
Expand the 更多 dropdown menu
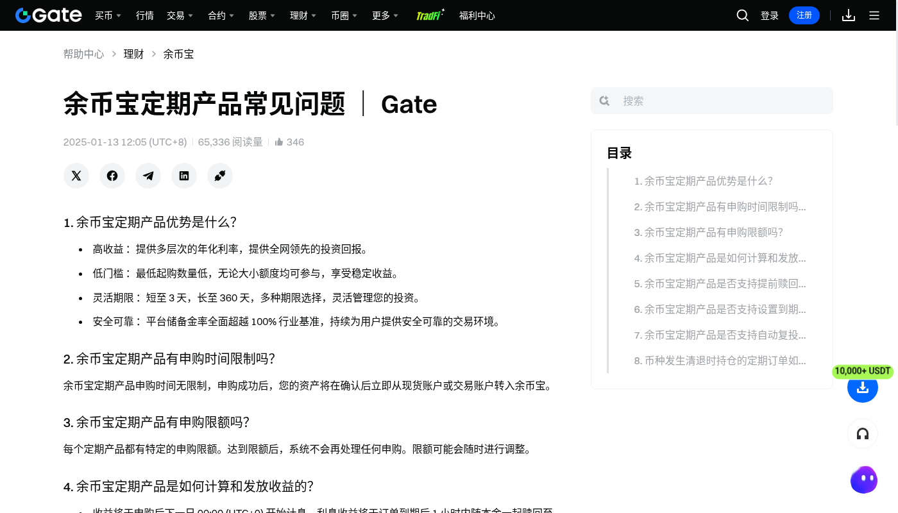(x=385, y=15)
